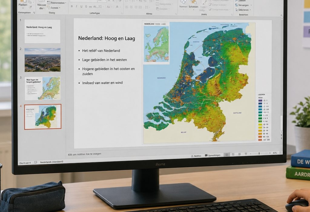This screenshot has height=212, width=310.
Task: Click the map LEGENDA heading on the slide
Action: coord(262,94)
